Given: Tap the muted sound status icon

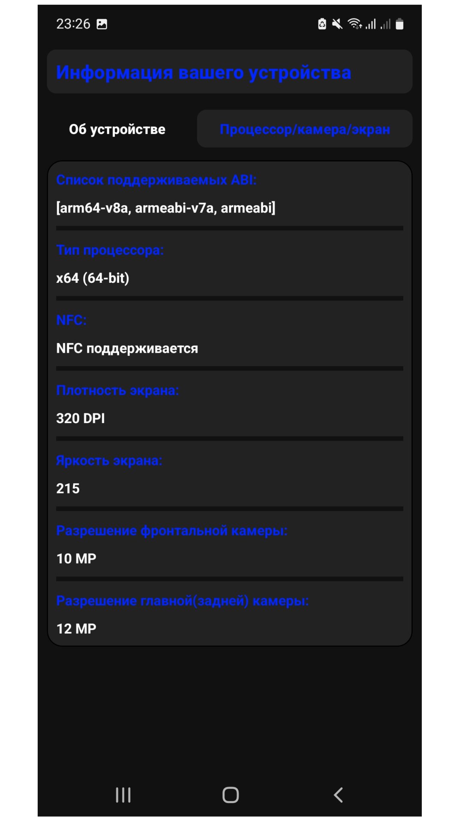Looking at the screenshot, I should (337, 24).
